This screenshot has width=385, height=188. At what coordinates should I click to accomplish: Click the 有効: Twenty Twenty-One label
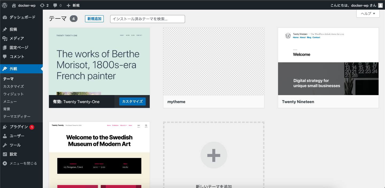click(76, 102)
